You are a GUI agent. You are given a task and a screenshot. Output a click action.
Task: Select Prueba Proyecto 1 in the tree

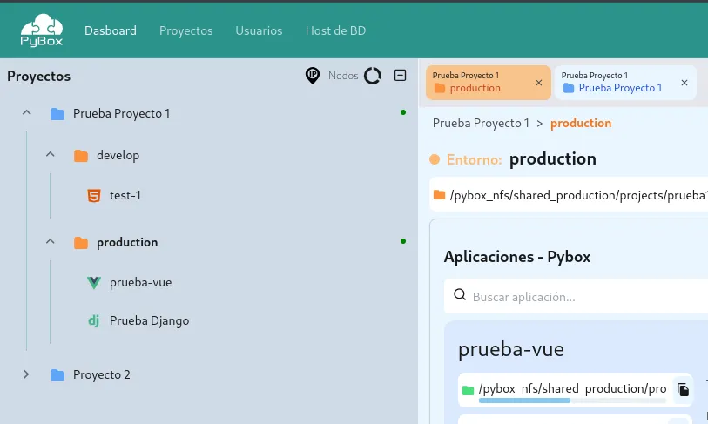121,113
